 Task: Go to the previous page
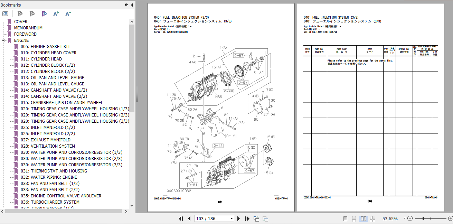189,218
